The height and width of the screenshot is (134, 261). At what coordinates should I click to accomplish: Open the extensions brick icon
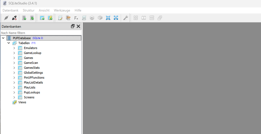coord(100,18)
